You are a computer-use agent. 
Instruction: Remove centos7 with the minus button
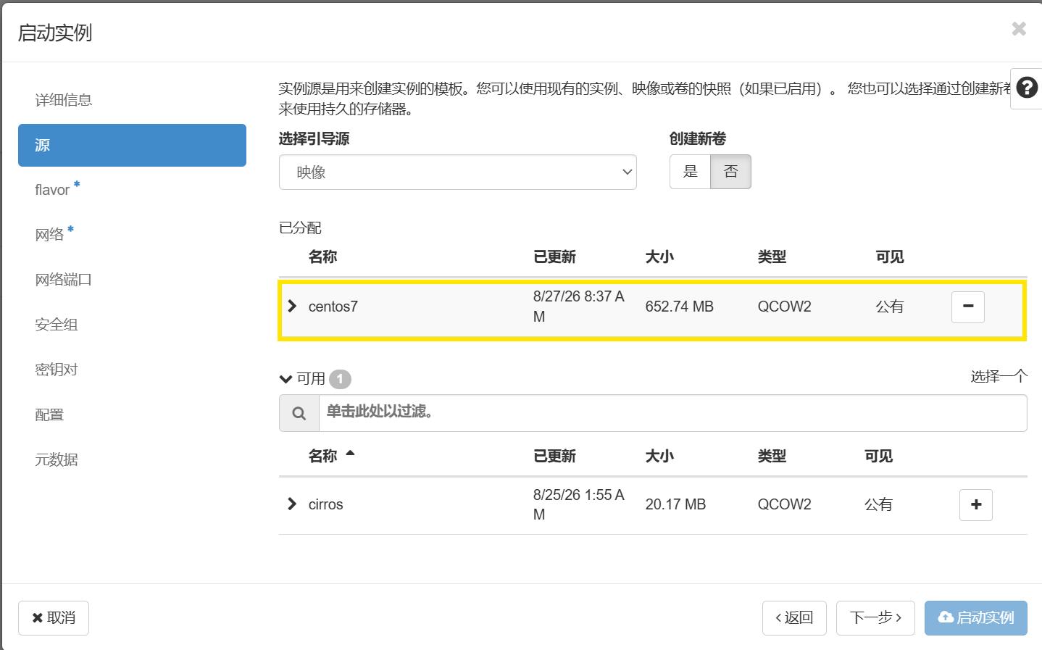coord(968,307)
